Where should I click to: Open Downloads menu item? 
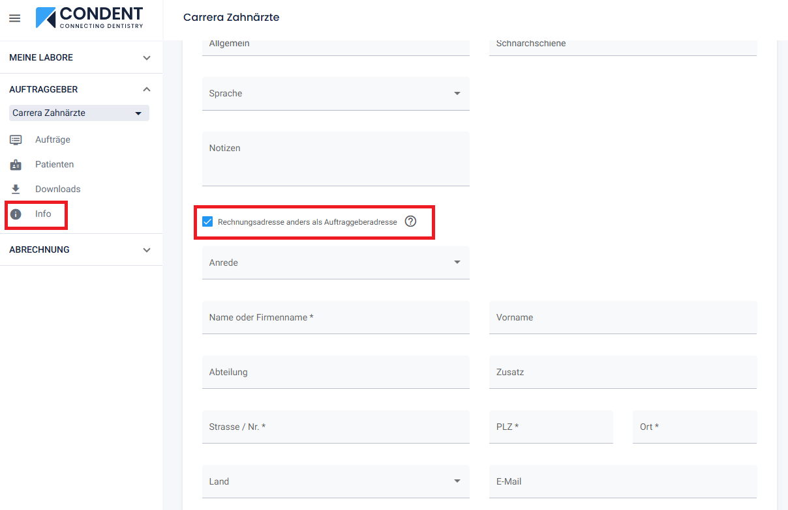(x=57, y=189)
